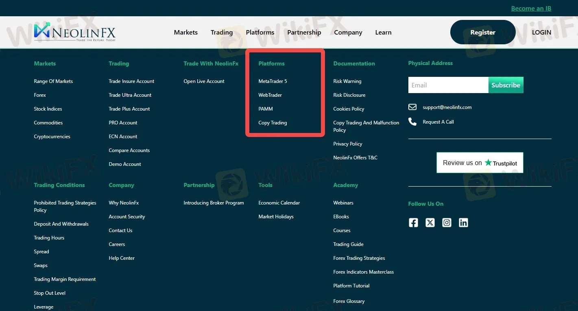Viewport: 578px width, 311px height.
Task: Open the MetaTrader 5 link
Action: 273,81
